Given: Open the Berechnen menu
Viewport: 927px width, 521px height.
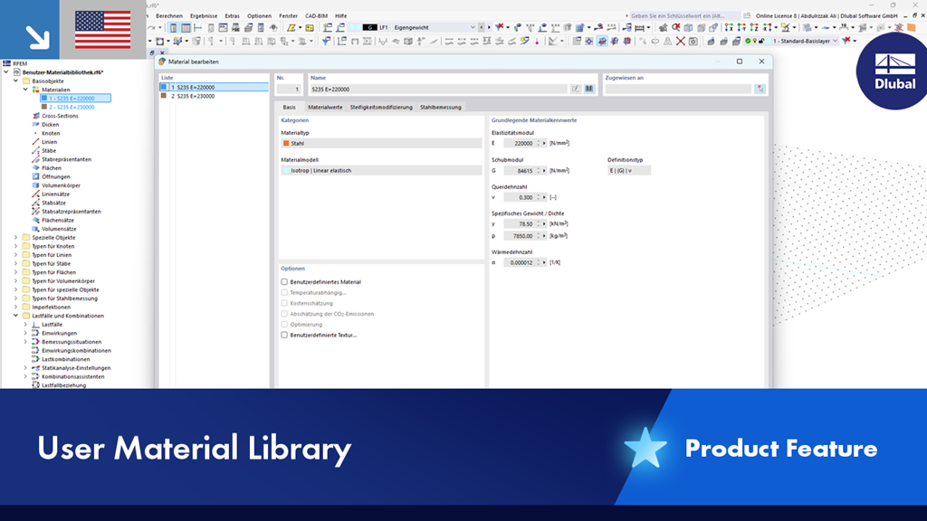Looking at the screenshot, I should tap(169, 16).
